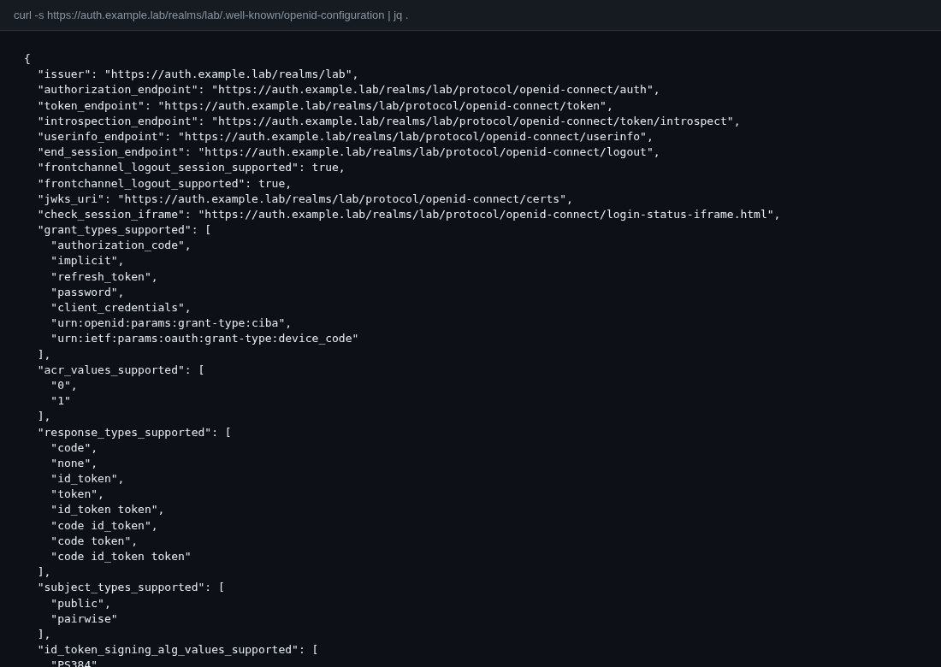The image size is (941, 667).
Task: Click the "response_types_supported" key
Action: [124, 432]
